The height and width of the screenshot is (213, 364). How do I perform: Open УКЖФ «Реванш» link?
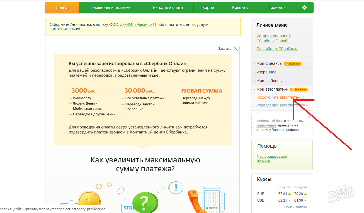(x=137, y=24)
